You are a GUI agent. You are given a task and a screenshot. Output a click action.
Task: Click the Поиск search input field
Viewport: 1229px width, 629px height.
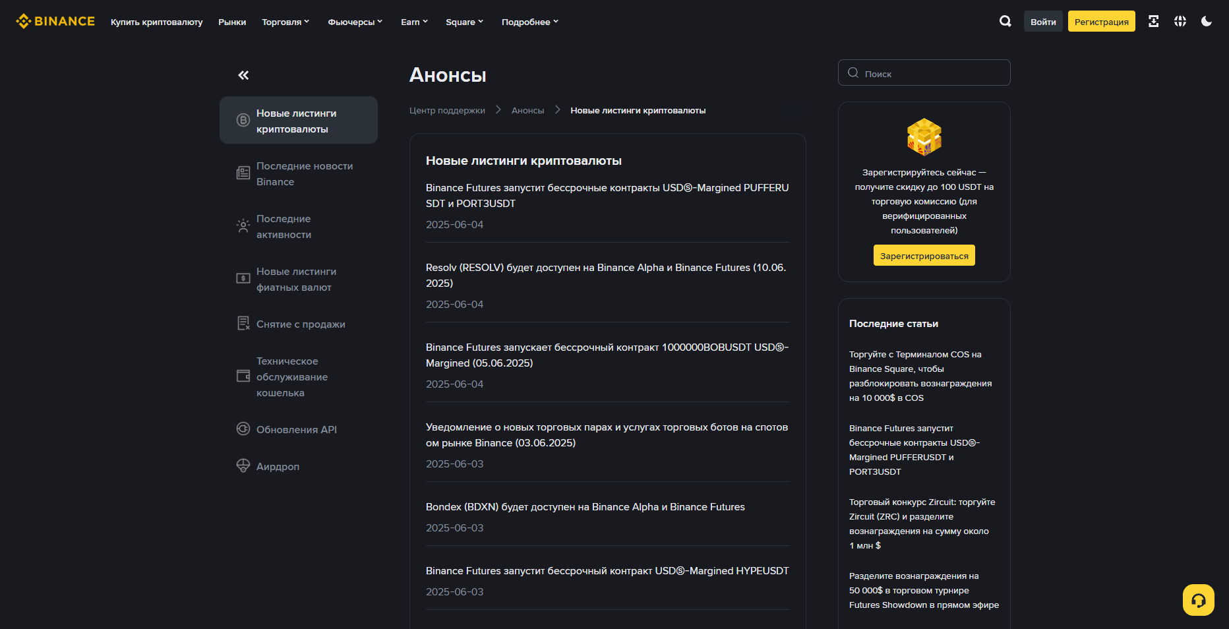point(924,73)
